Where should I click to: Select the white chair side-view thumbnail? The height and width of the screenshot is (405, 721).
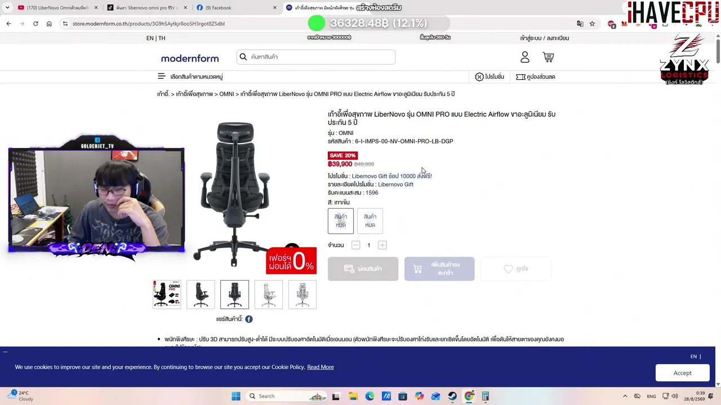[268, 294]
